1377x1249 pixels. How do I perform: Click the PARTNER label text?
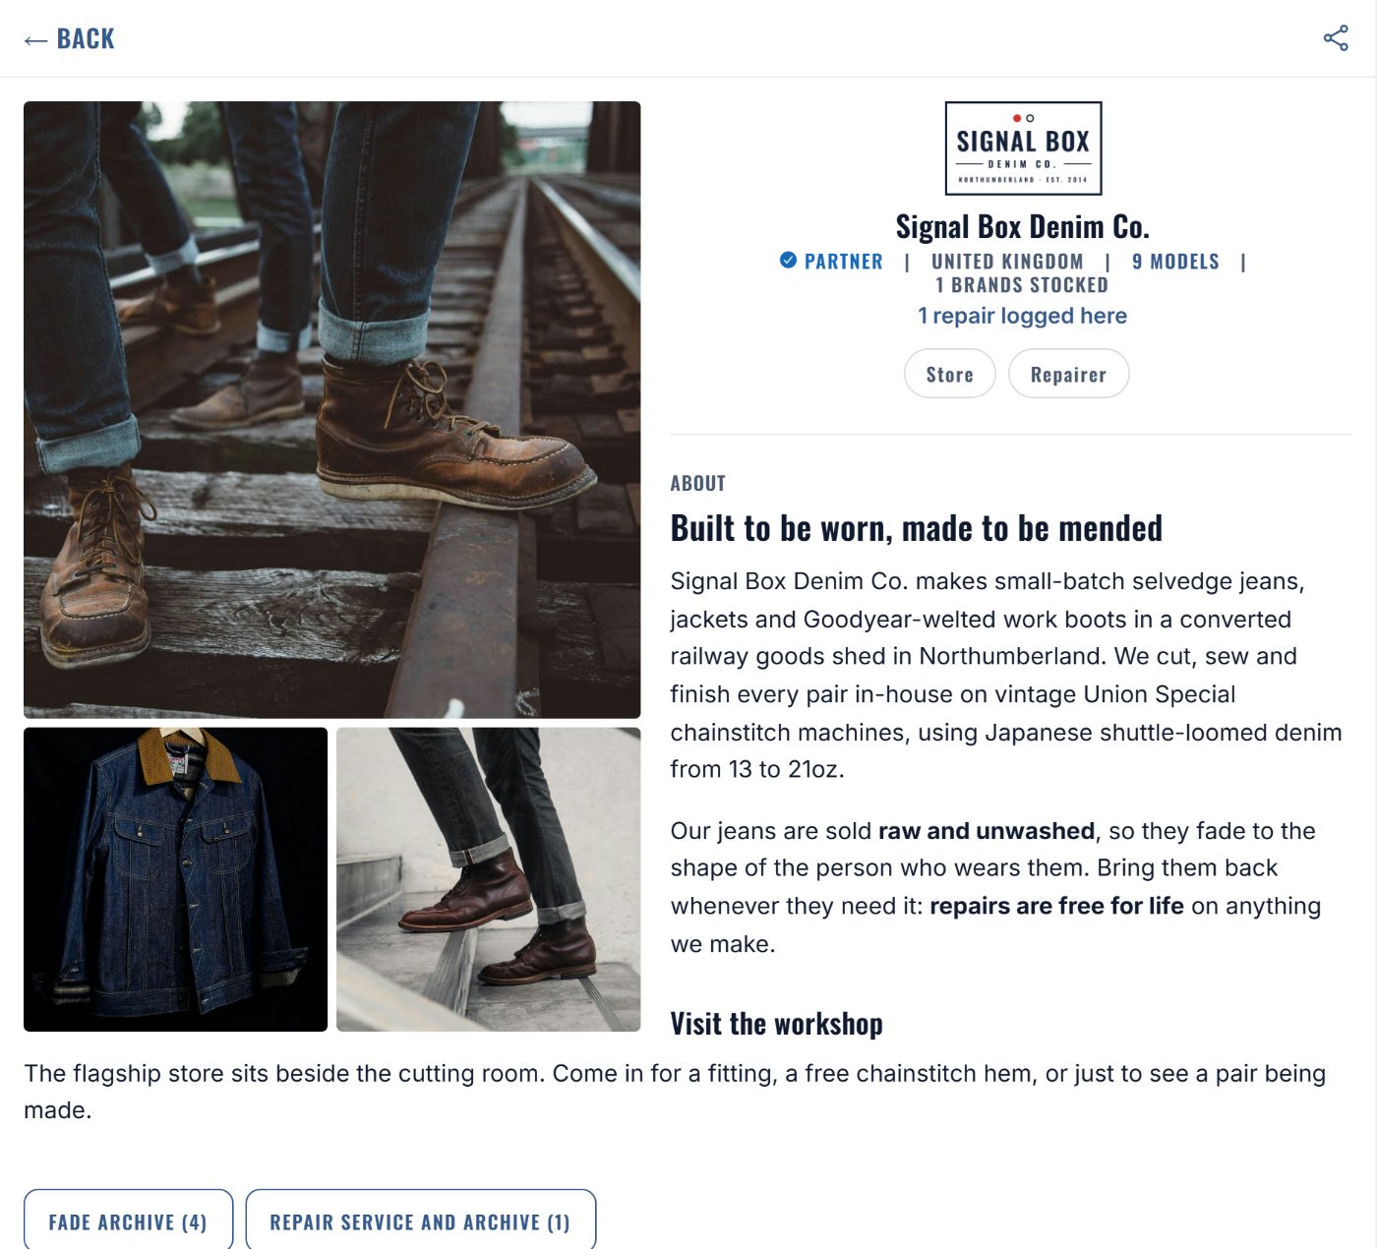(843, 262)
